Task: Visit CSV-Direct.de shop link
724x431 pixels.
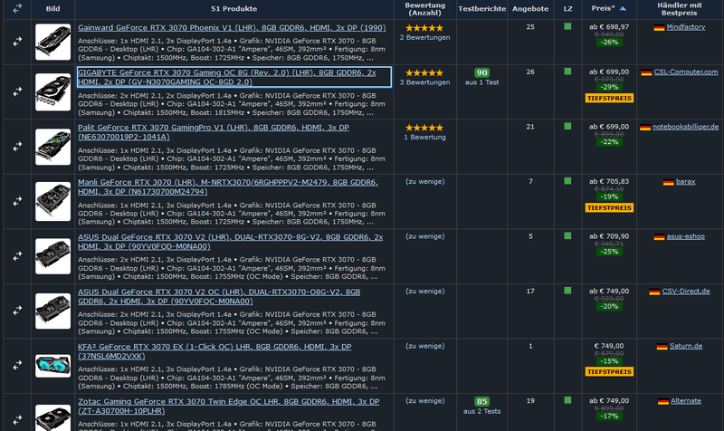Action: (x=686, y=291)
